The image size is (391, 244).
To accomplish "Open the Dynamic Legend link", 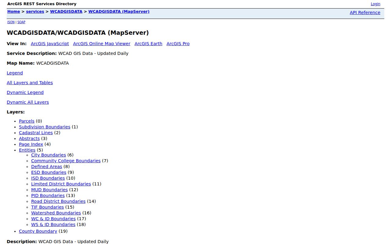I will 25,92.
